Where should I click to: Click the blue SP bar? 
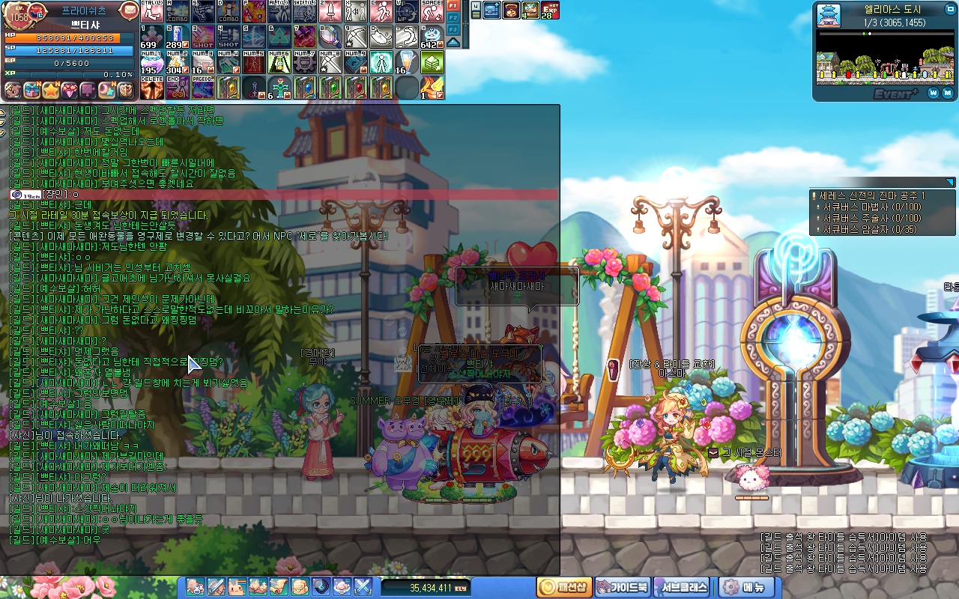pyautogui.click(x=70, y=51)
